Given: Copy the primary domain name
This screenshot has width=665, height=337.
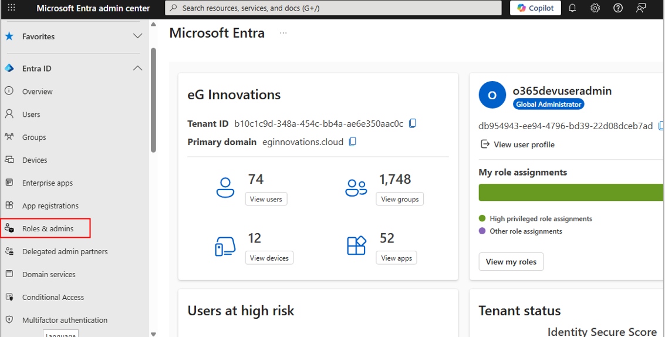Looking at the screenshot, I should point(353,141).
